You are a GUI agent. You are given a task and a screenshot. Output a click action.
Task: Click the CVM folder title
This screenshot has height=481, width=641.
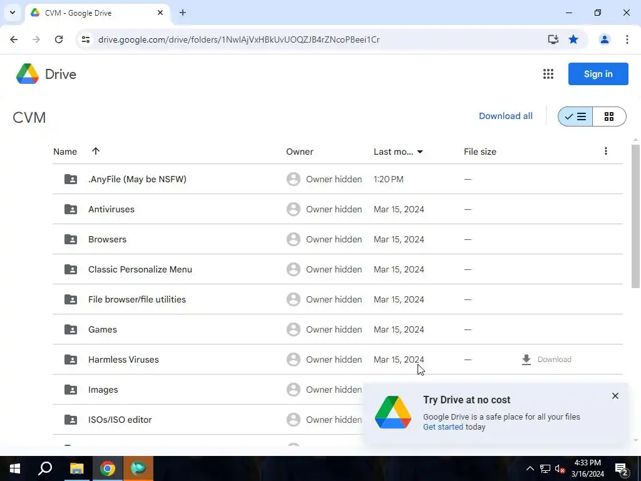29,117
